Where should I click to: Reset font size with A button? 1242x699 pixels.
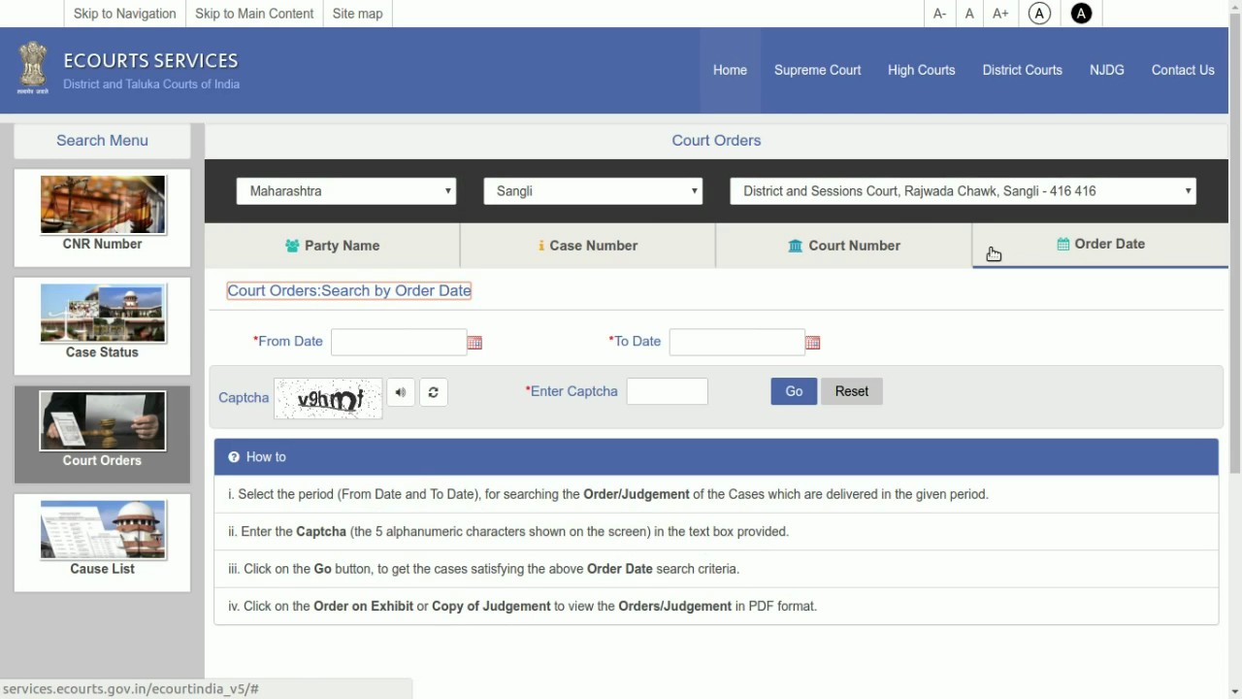tap(969, 14)
